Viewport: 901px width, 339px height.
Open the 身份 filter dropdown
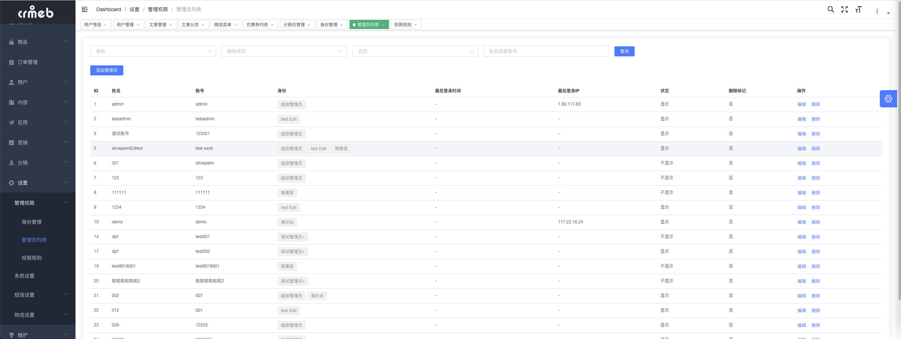153,51
